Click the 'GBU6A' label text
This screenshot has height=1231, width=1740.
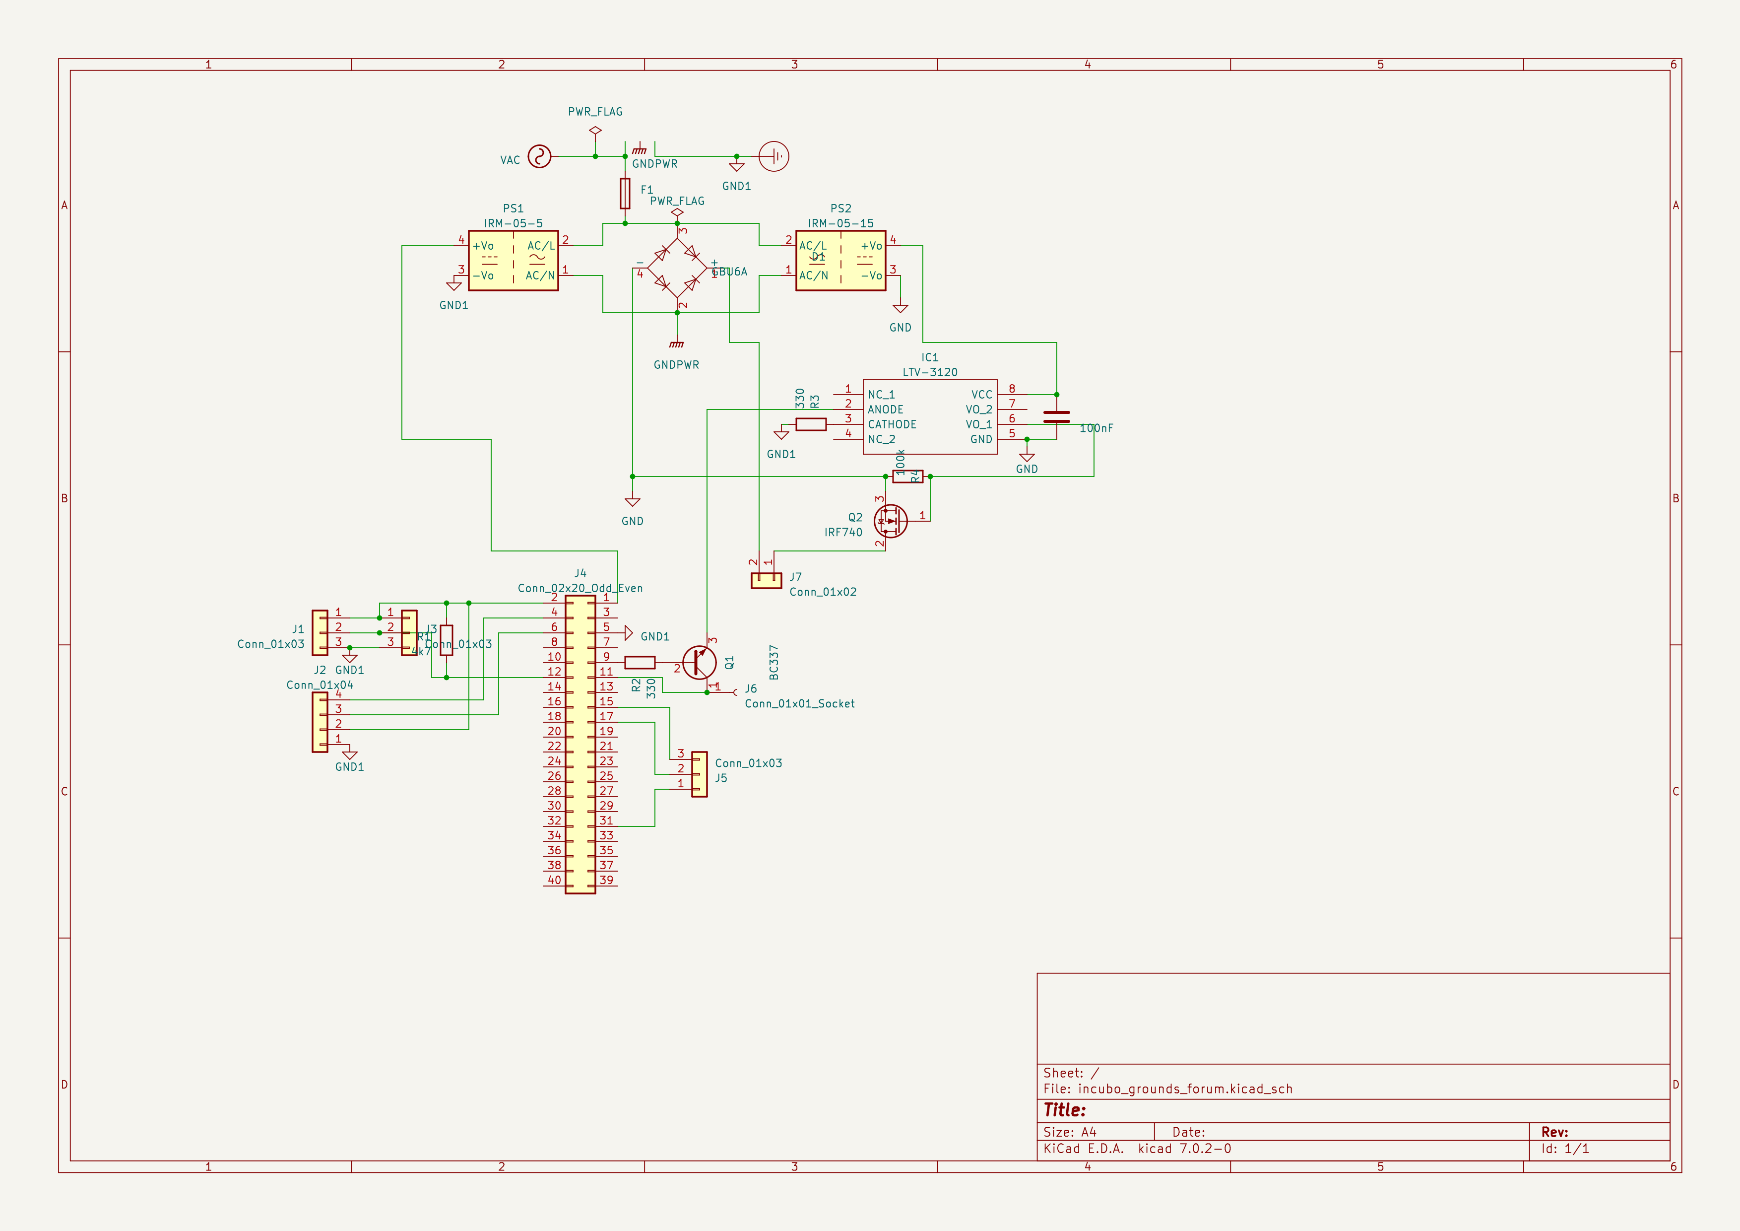(x=729, y=272)
